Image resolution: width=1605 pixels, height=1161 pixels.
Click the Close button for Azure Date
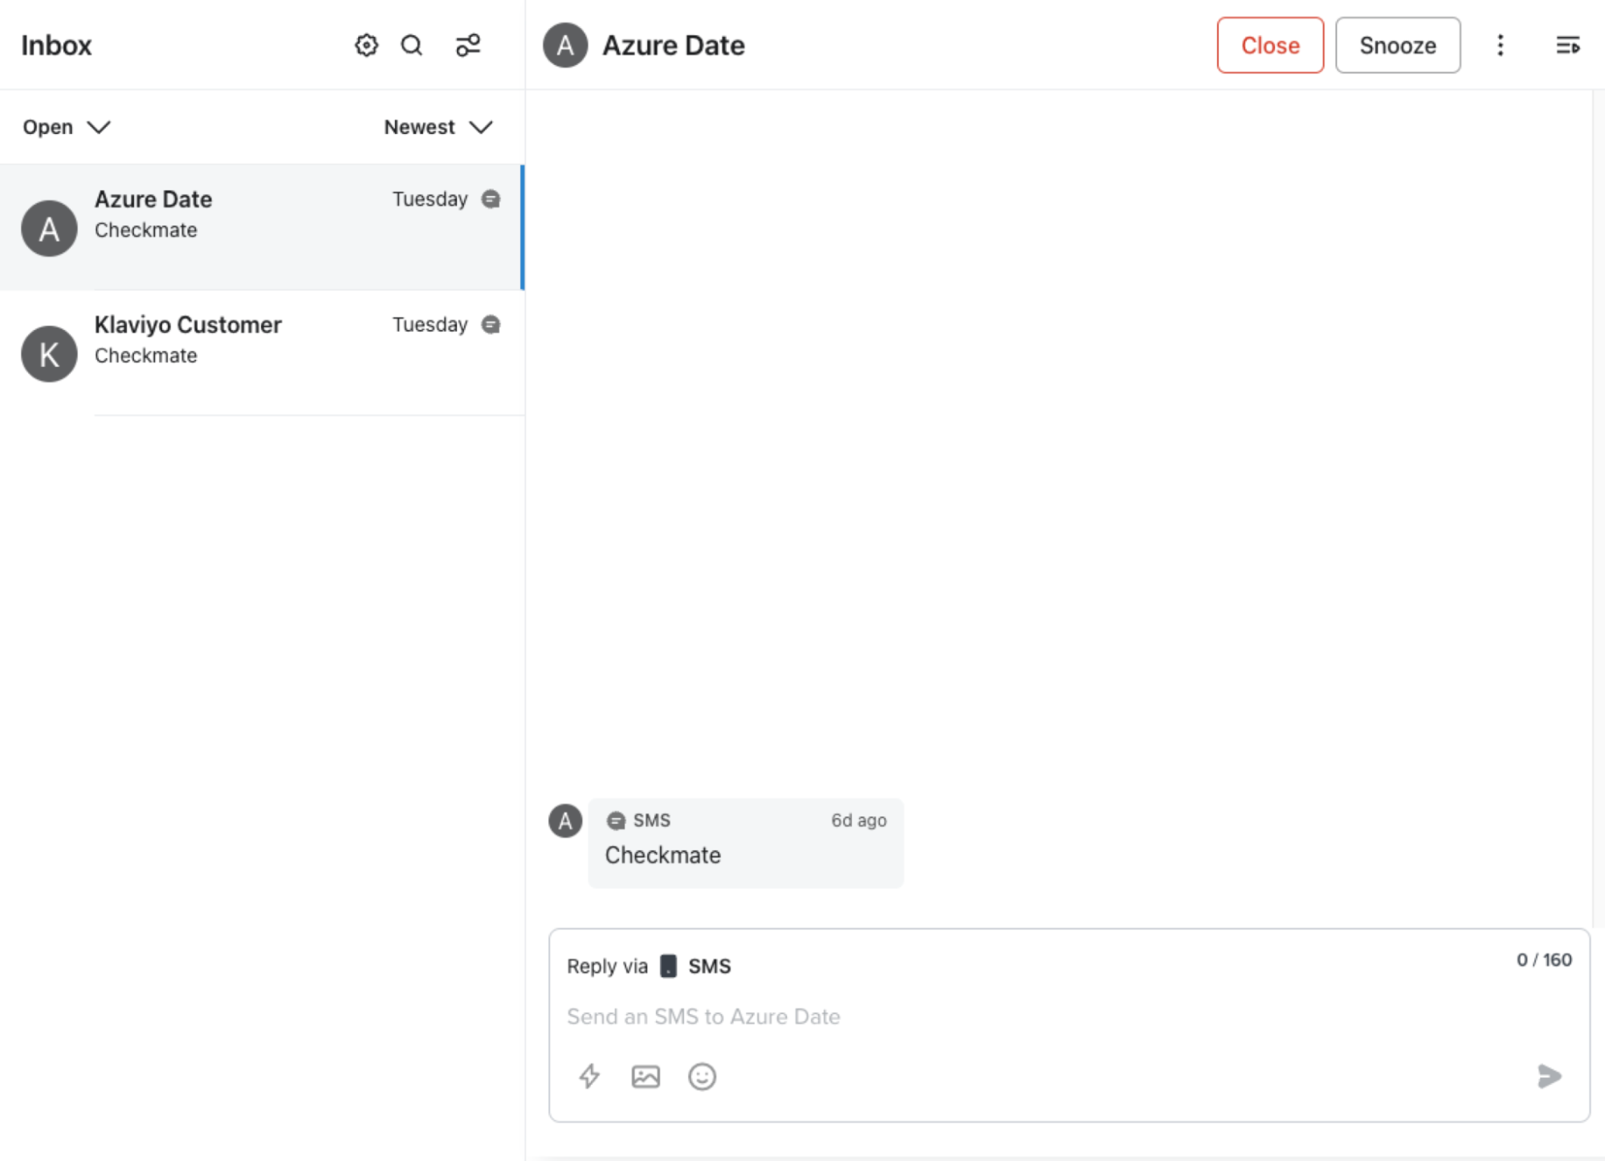(1270, 45)
